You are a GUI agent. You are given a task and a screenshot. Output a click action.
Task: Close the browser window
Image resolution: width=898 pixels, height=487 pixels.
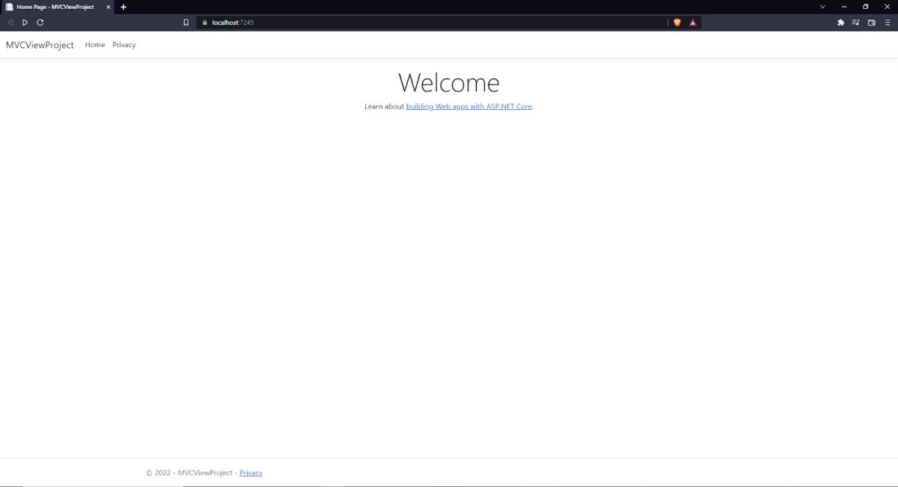click(888, 7)
